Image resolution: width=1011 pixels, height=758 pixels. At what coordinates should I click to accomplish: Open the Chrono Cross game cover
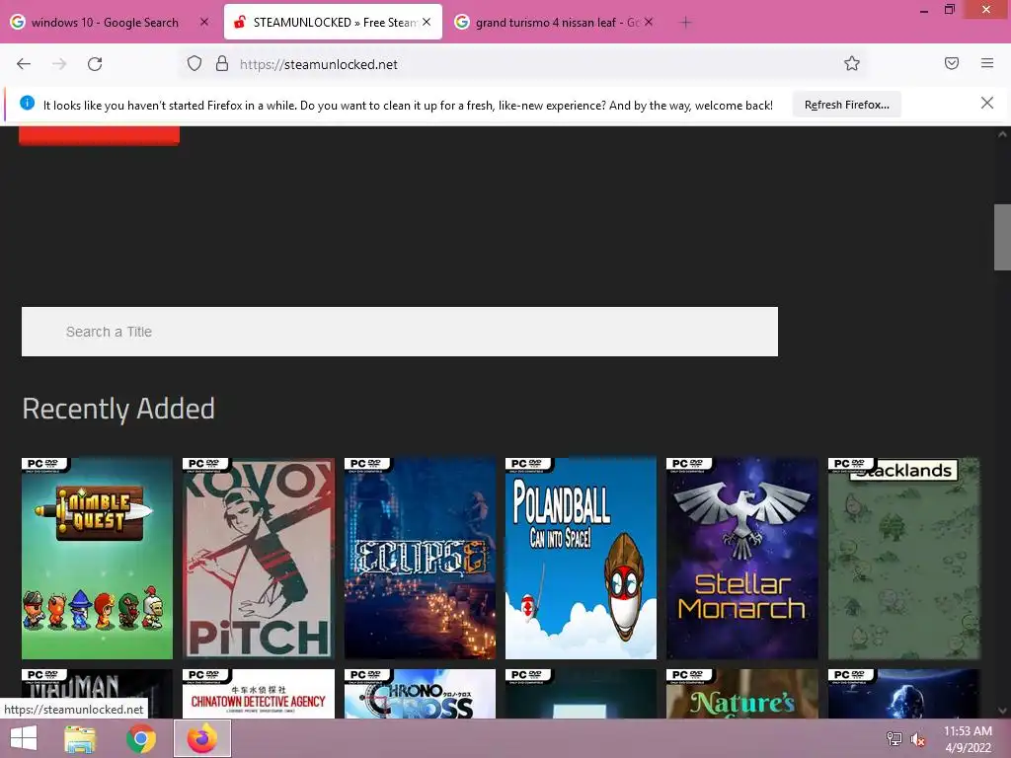coord(420,694)
